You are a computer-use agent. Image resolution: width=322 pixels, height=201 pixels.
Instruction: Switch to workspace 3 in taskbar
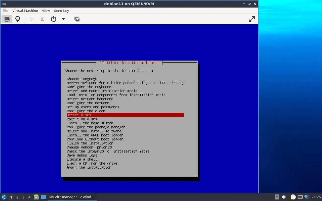(x=23, y=197)
